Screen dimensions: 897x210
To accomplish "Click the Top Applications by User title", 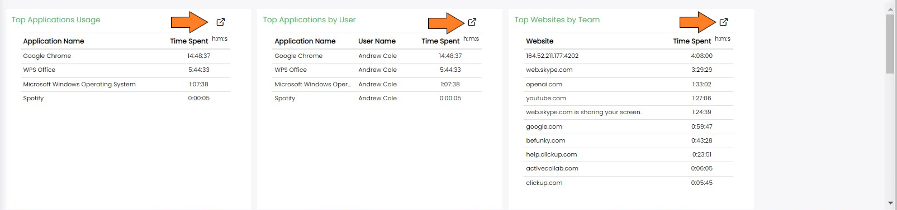I will coord(309,19).
